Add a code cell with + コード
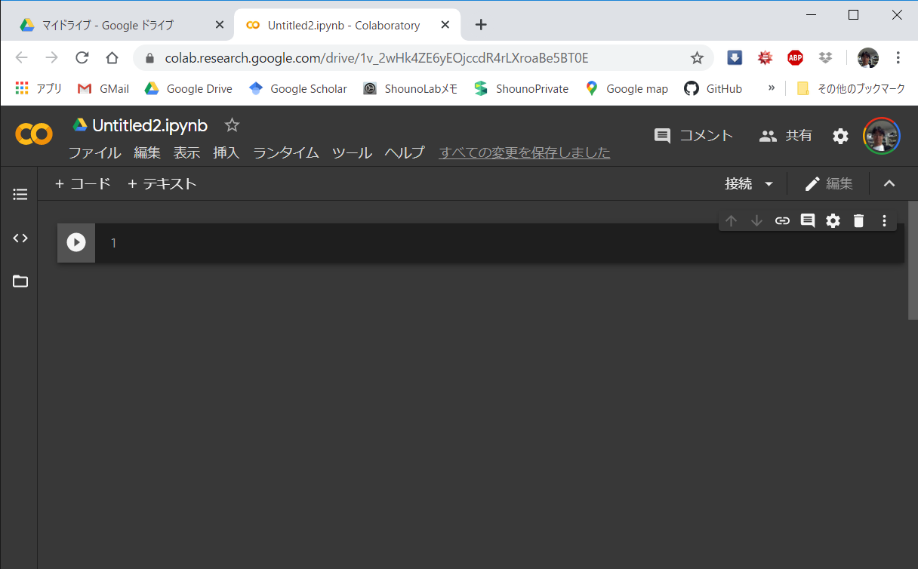 click(83, 183)
